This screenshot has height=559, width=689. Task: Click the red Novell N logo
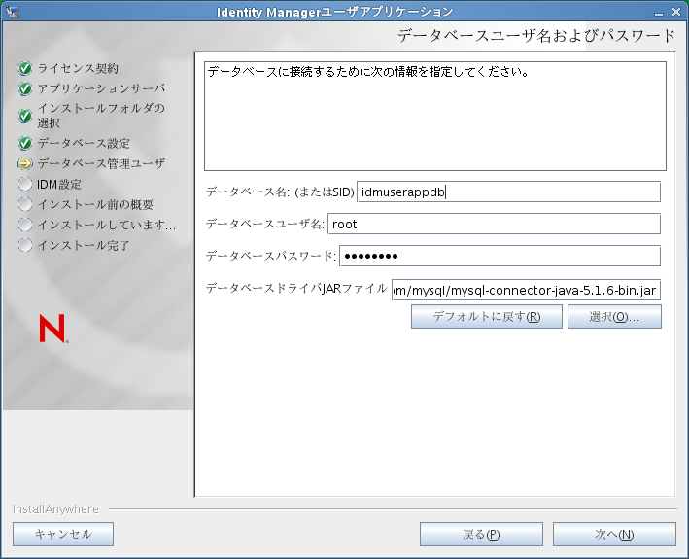click(53, 329)
